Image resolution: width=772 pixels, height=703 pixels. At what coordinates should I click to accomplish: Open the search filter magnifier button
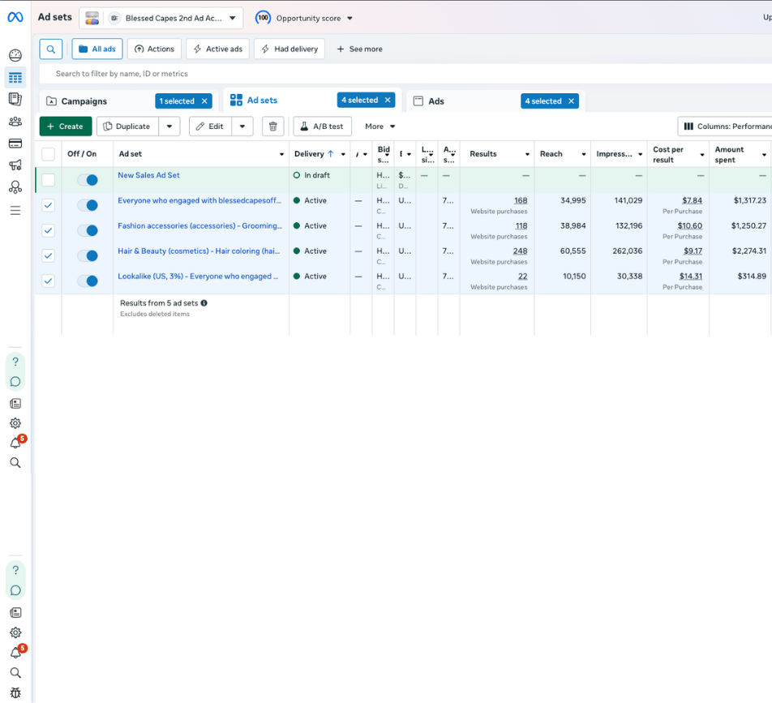point(51,49)
